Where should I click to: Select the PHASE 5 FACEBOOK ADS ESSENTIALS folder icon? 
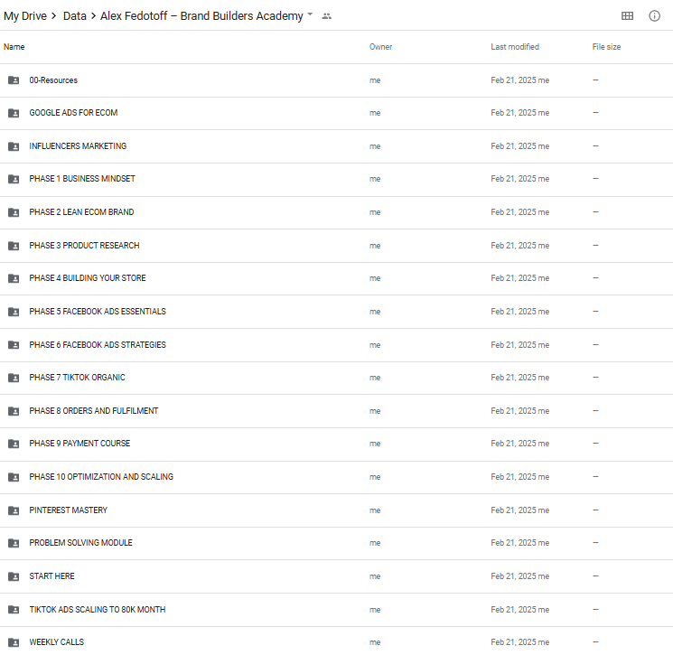[14, 312]
